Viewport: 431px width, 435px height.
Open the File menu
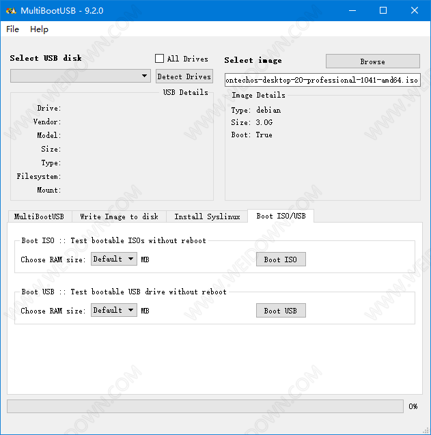pos(13,29)
